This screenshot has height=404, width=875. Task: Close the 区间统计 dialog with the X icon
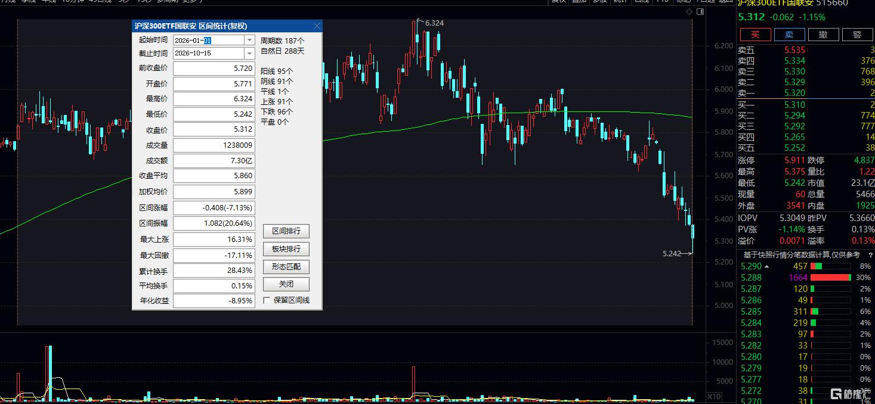pyautogui.click(x=317, y=26)
